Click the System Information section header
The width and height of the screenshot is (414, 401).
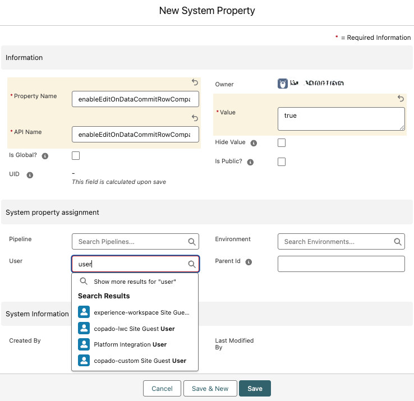[x=37, y=314]
